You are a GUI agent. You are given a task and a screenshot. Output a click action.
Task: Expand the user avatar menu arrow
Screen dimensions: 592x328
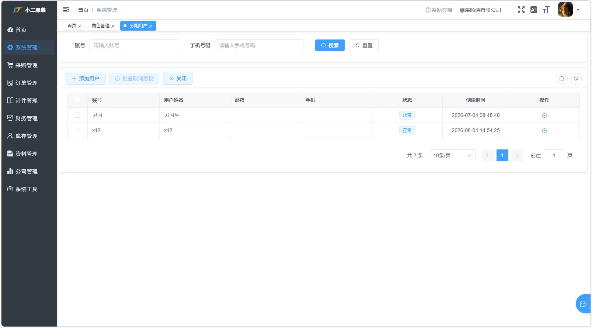tap(578, 10)
